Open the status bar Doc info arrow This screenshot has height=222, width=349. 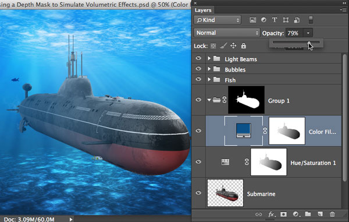pyautogui.click(x=71, y=219)
